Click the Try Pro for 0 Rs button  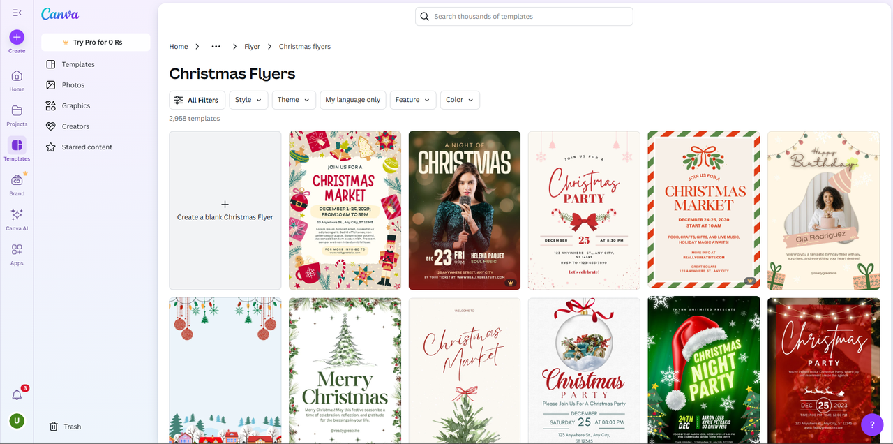[x=96, y=42]
